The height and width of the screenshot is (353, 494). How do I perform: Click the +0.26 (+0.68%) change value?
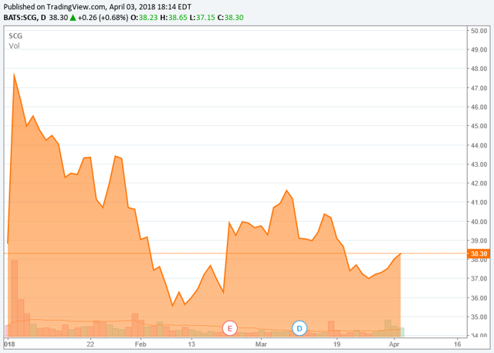(x=103, y=18)
